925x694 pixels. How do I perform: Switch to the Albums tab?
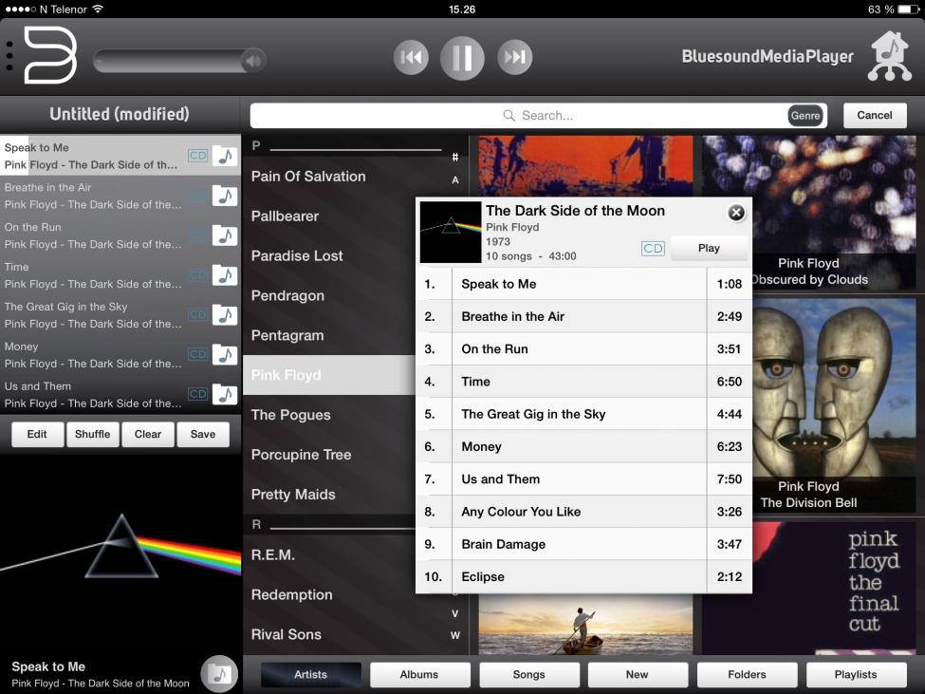coord(419,674)
